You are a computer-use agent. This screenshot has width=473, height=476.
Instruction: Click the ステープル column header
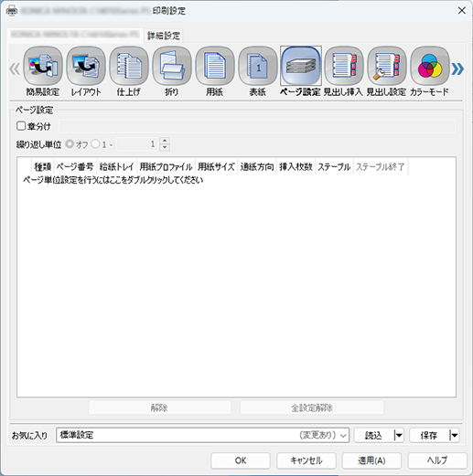click(334, 166)
